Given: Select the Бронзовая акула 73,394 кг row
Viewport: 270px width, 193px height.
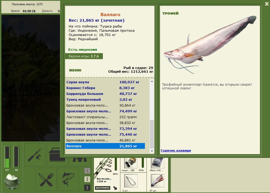Looking at the screenshot, I should [105, 129].
